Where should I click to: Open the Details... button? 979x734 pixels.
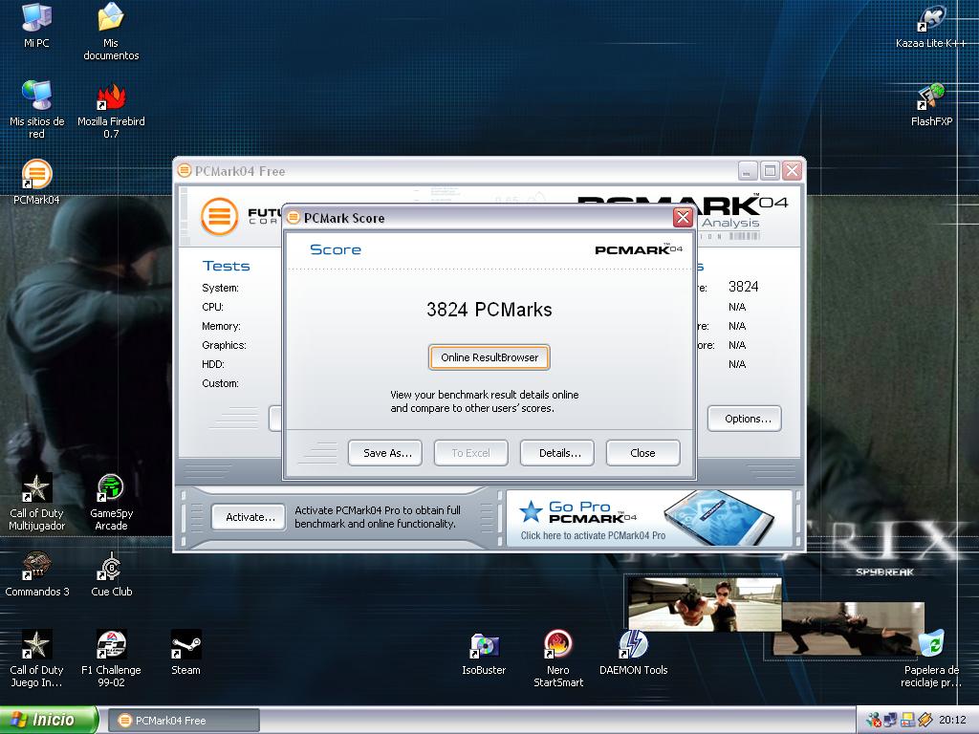[557, 453]
